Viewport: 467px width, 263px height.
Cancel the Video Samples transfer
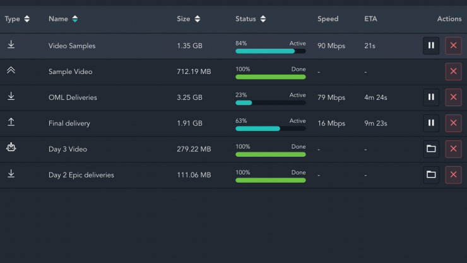point(453,46)
